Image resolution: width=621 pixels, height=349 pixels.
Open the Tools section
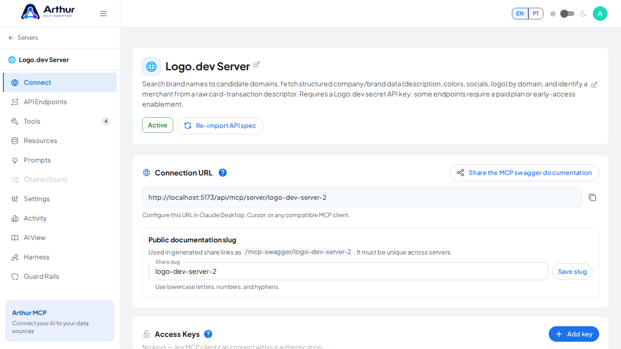tap(60, 121)
